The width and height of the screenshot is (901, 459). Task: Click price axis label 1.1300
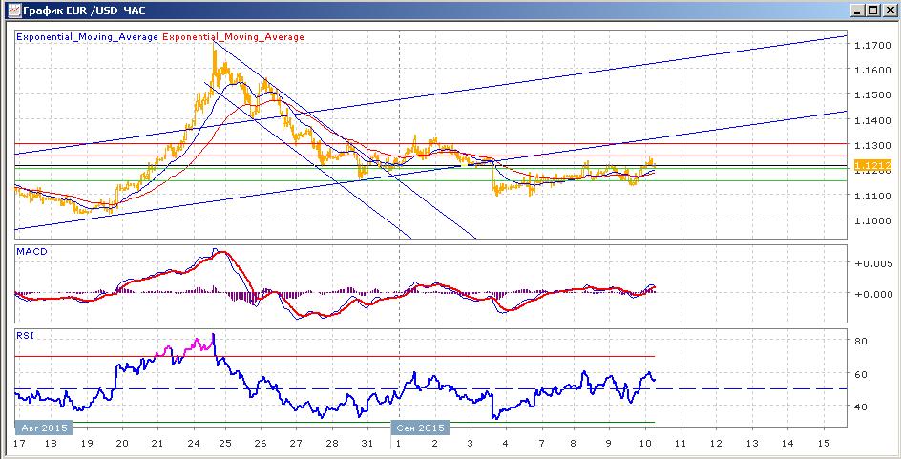872,145
